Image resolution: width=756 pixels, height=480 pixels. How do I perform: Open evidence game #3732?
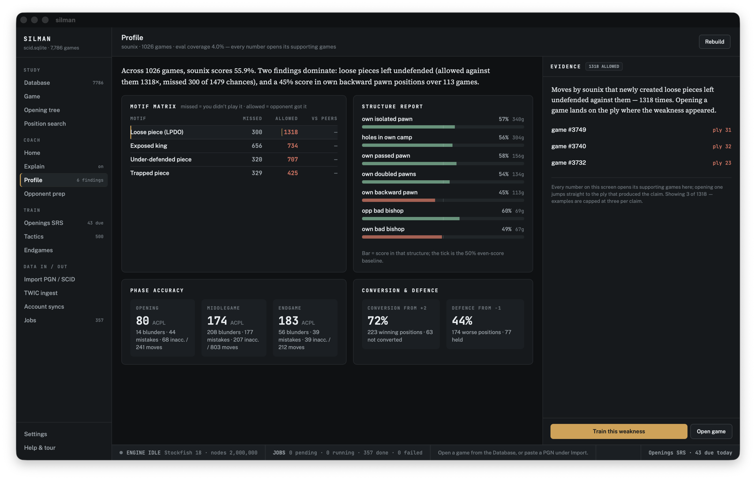pos(641,163)
